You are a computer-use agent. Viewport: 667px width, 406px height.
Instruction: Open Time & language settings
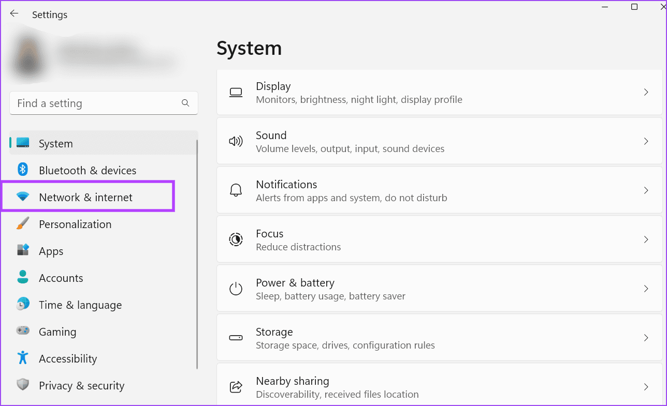pos(103,305)
